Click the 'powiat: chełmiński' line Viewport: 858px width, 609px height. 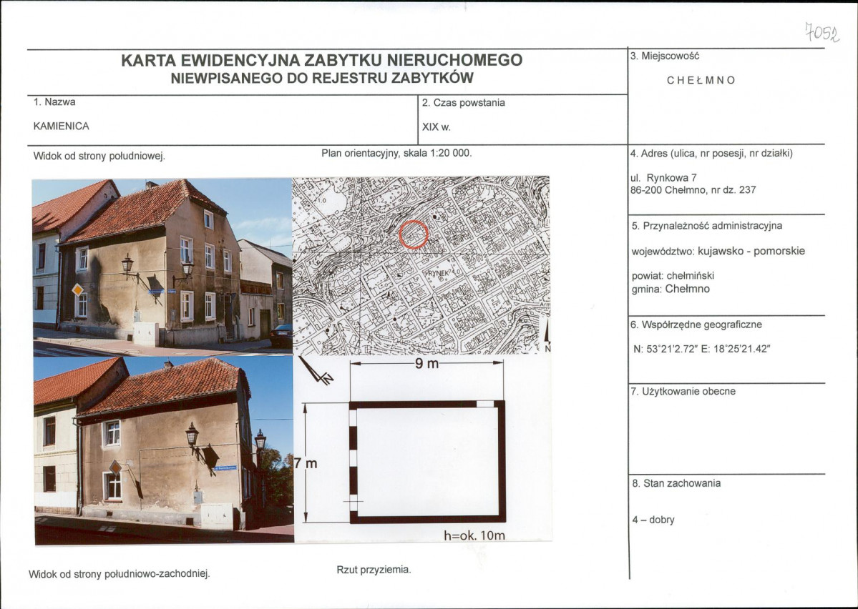pyautogui.click(x=673, y=276)
